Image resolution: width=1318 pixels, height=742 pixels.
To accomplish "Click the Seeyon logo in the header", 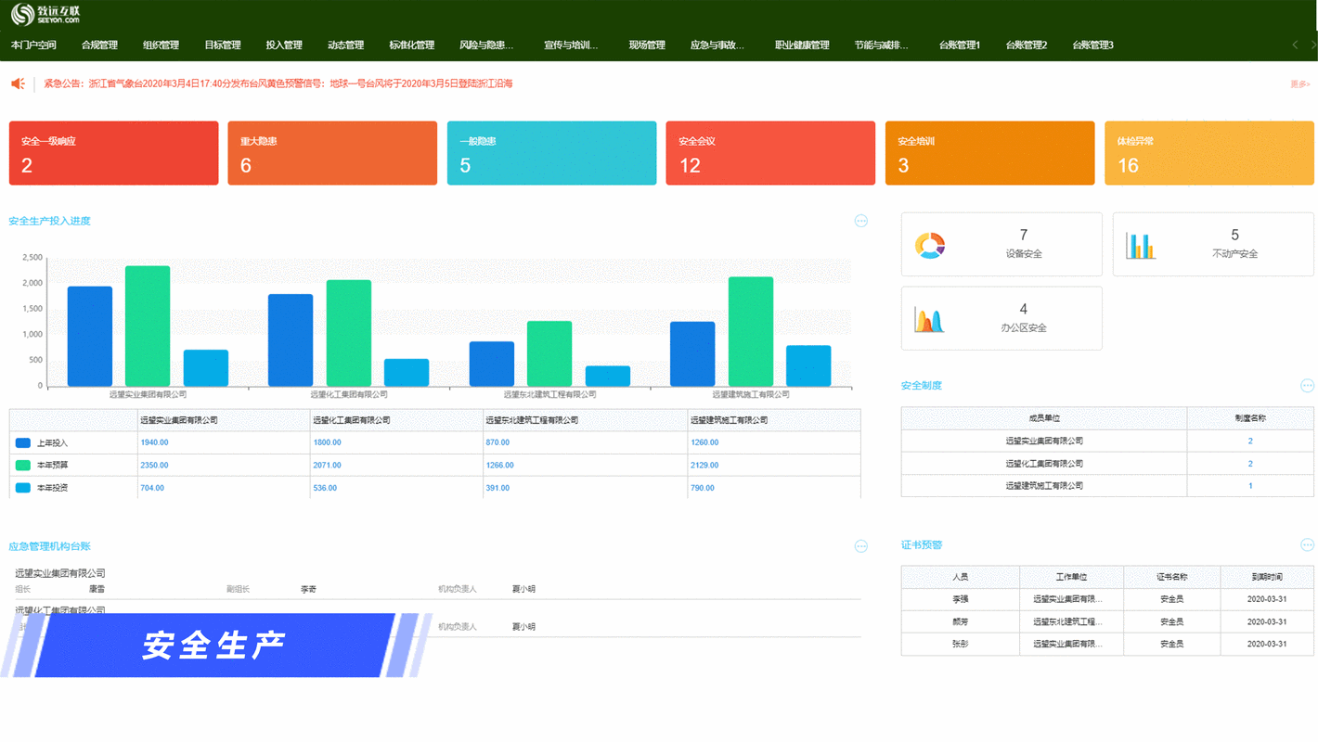I will click(x=45, y=14).
